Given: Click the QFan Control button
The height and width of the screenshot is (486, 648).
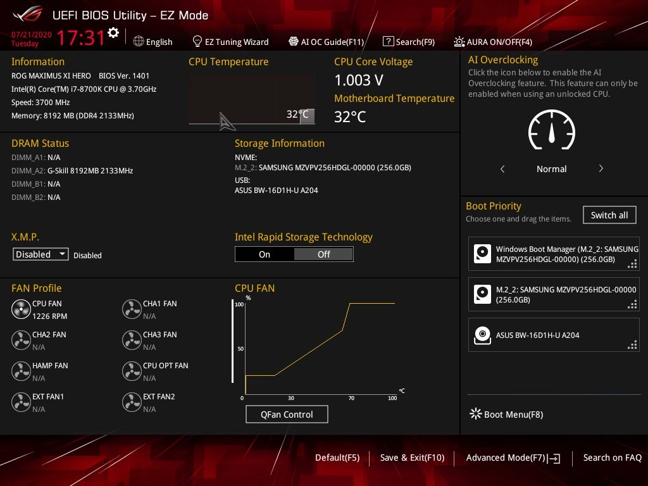Looking at the screenshot, I should (x=287, y=414).
